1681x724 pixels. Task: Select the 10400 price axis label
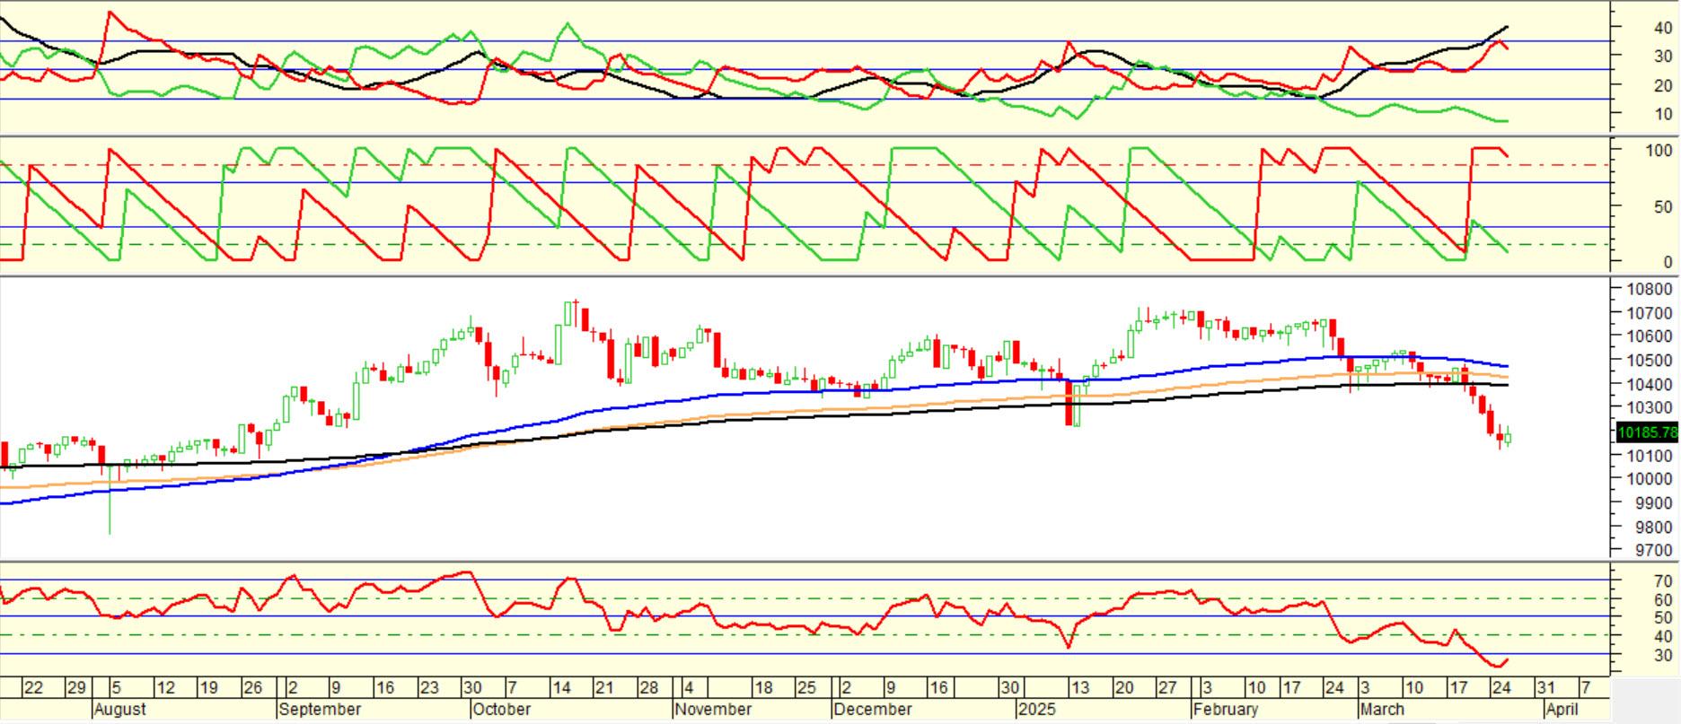1650,385
